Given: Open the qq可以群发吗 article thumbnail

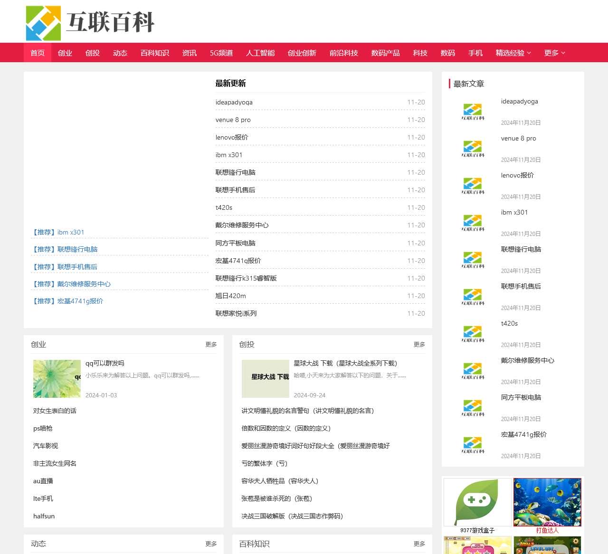Looking at the screenshot, I should 57,379.
